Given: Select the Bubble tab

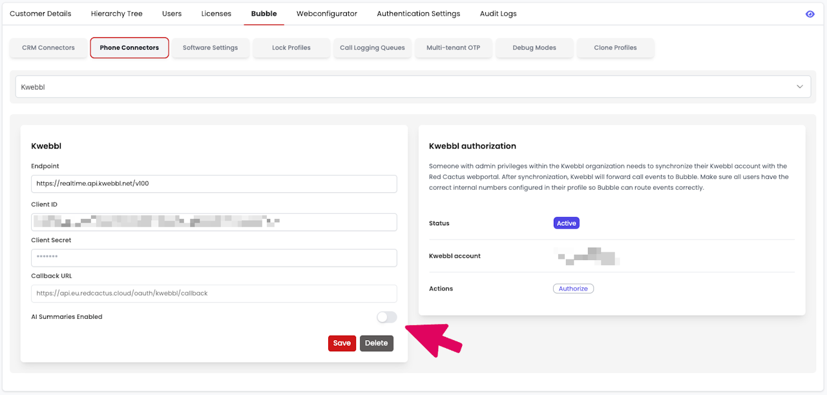Looking at the screenshot, I should 264,14.
